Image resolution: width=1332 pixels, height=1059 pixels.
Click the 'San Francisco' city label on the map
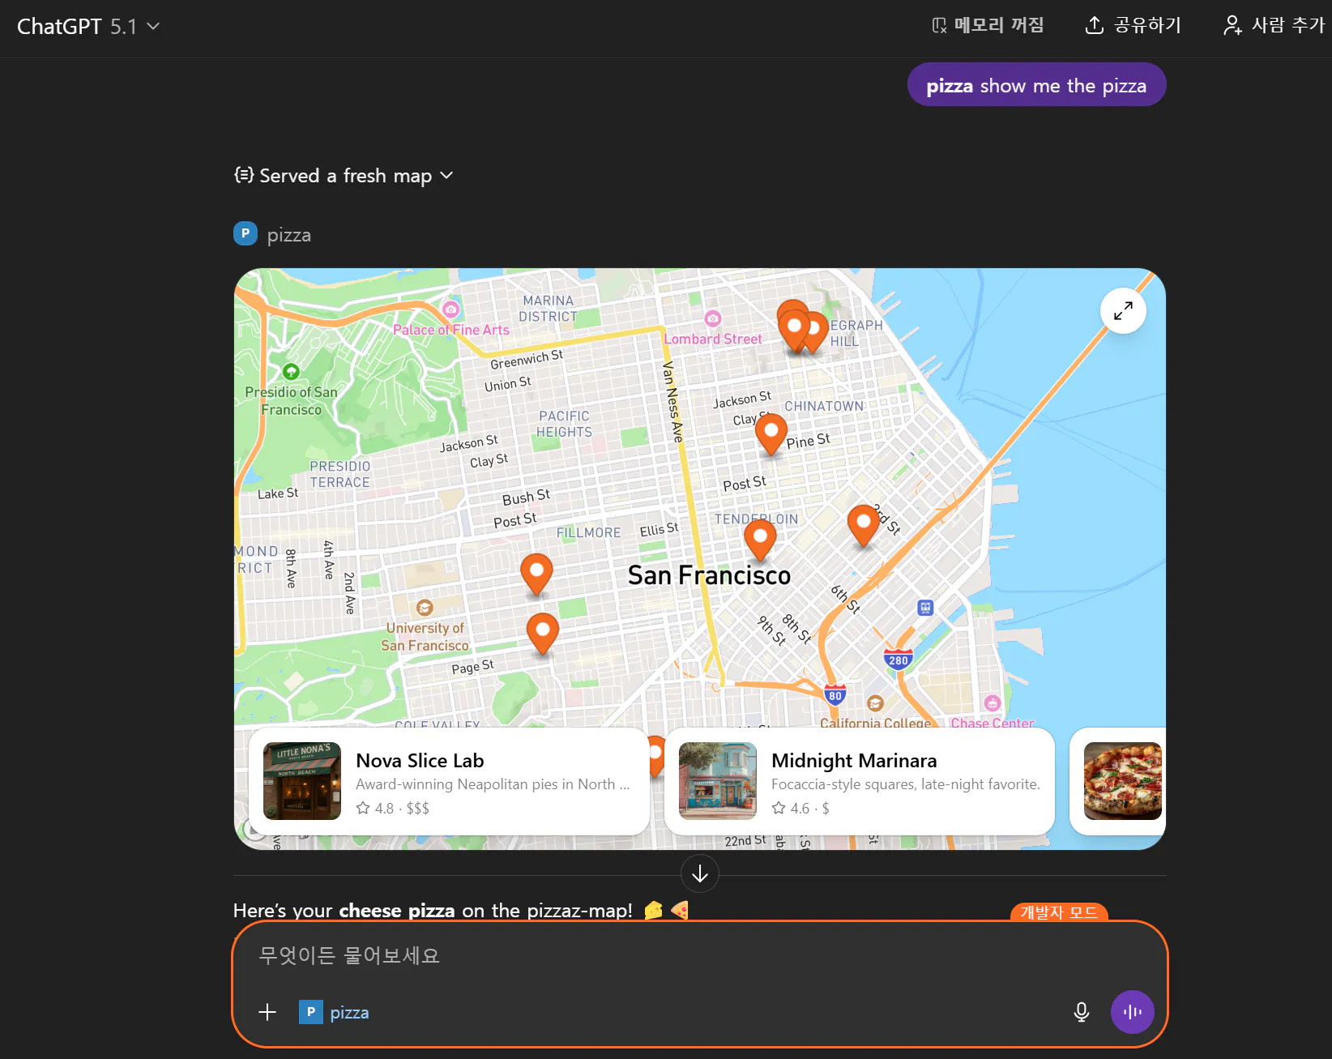pos(709,575)
